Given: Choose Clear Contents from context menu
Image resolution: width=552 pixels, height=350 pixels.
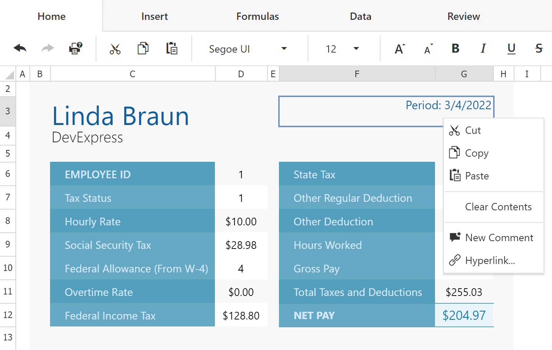Looking at the screenshot, I should click(x=498, y=207).
